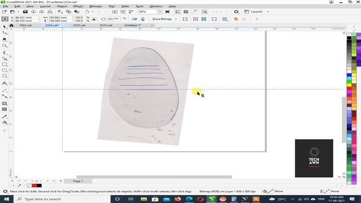The image size is (361, 203).
Task: Click the black swatch in document palette
Action: point(39,186)
